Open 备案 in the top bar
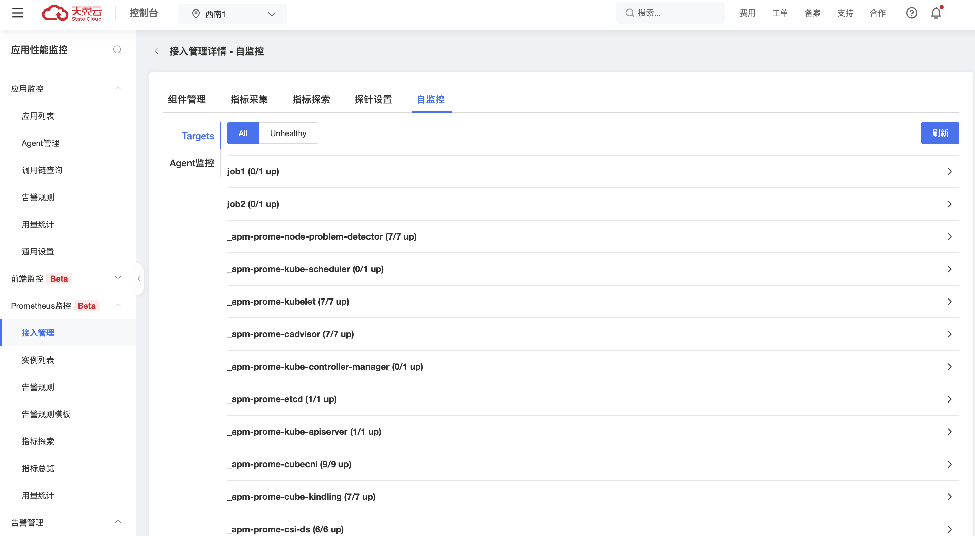 point(813,13)
